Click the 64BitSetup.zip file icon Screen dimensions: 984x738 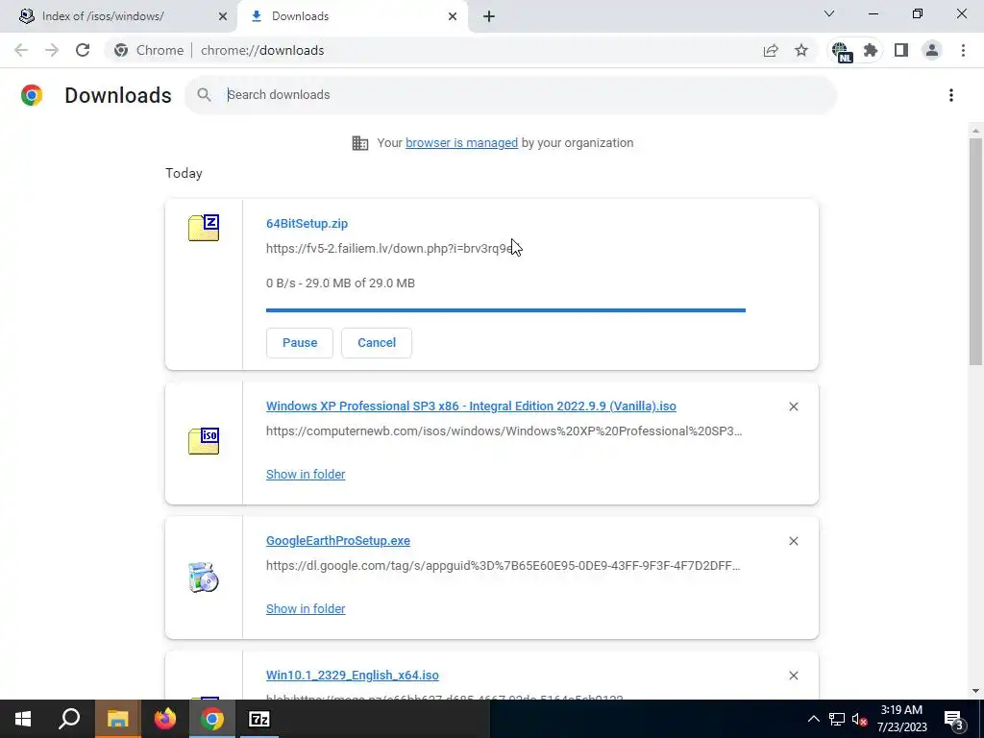pyautogui.click(x=204, y=227)
